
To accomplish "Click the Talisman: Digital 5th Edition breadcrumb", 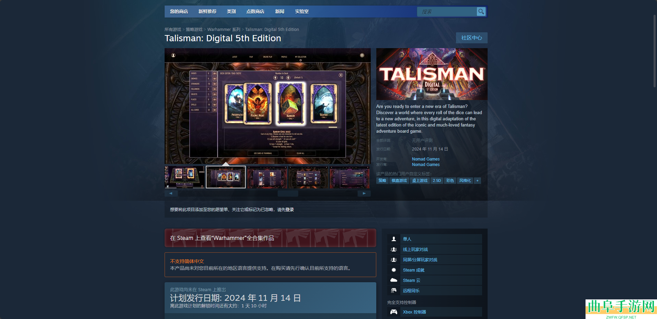I will [272, 30].
